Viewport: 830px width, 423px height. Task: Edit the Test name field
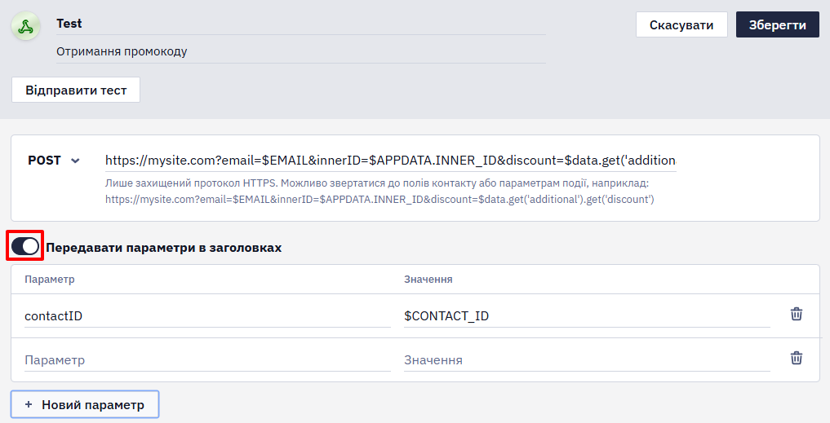pyautogui.click(x=301, y=24)
